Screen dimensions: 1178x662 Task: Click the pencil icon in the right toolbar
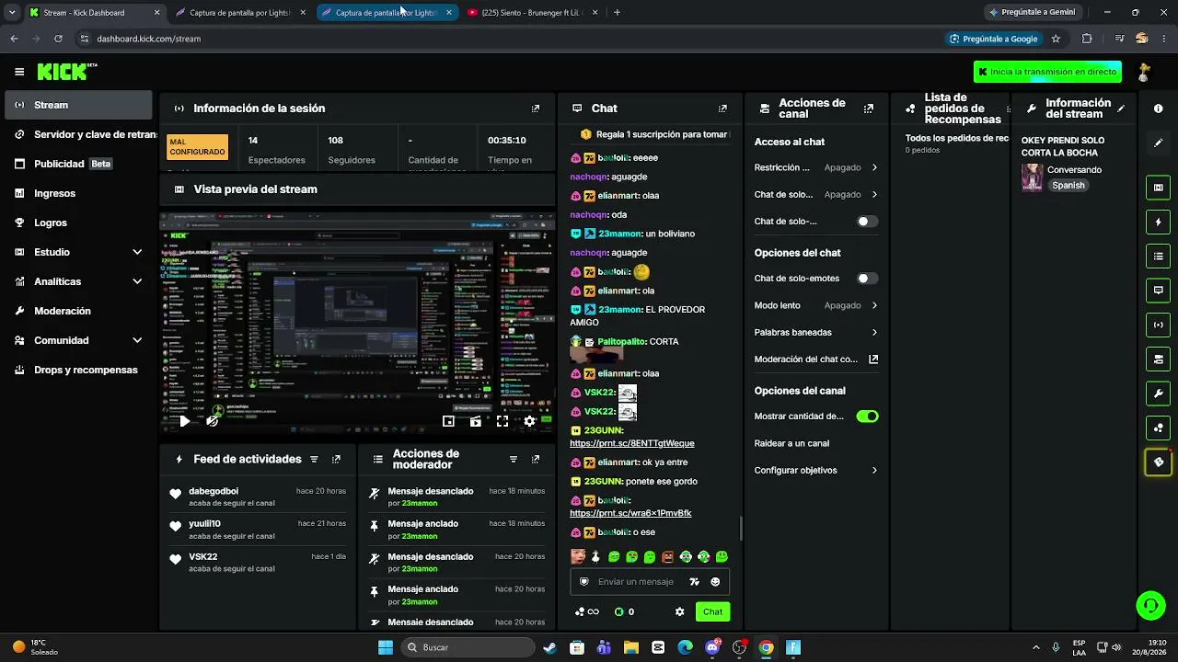(x=1158, y=143)
